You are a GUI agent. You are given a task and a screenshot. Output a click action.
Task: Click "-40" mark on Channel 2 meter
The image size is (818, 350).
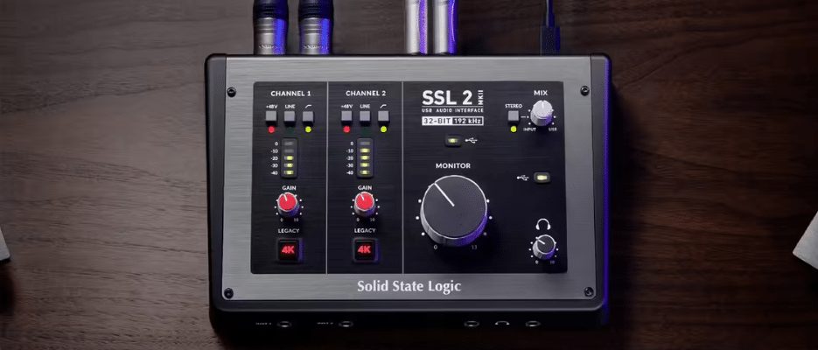(x=351, y=172)
